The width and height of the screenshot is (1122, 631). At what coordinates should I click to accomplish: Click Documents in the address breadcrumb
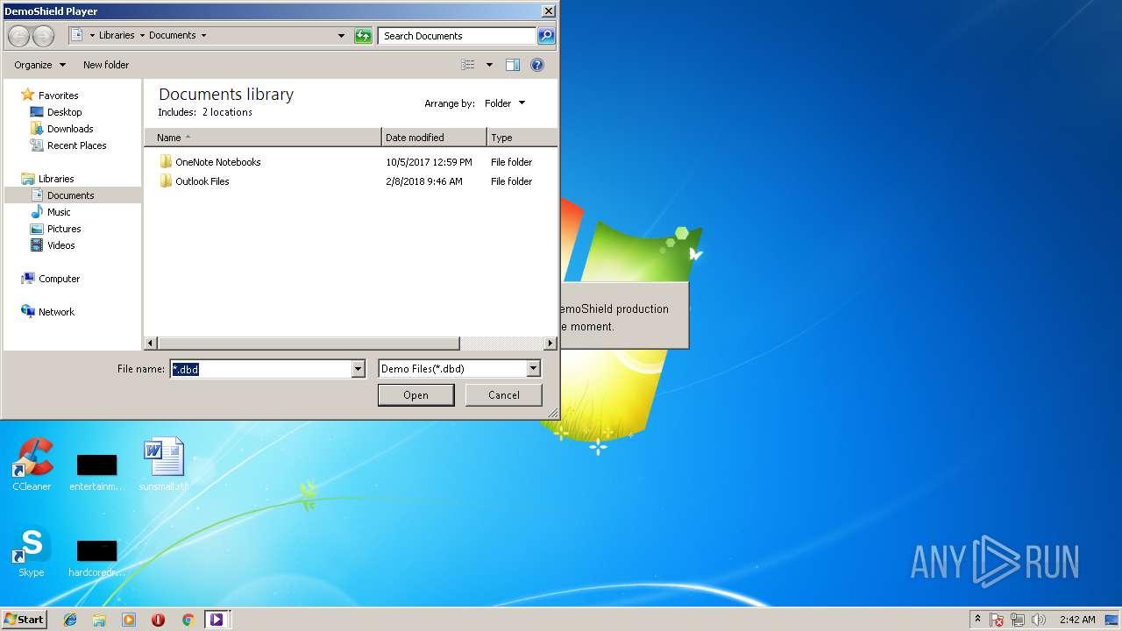pyautogui.click(x=172, y=36)
